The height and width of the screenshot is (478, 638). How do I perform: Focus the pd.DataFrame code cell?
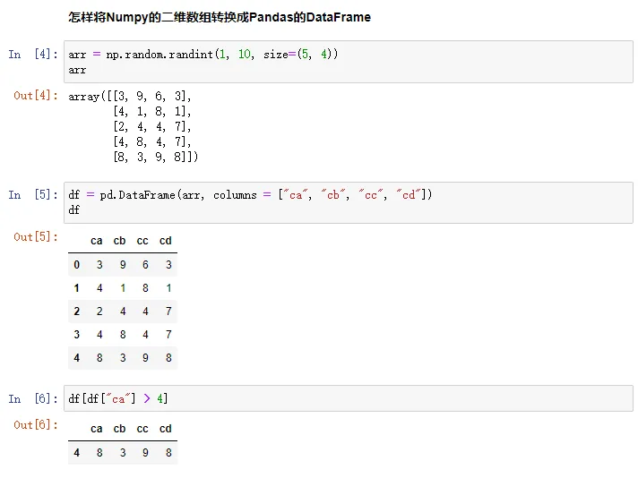[x=349, y=202]
